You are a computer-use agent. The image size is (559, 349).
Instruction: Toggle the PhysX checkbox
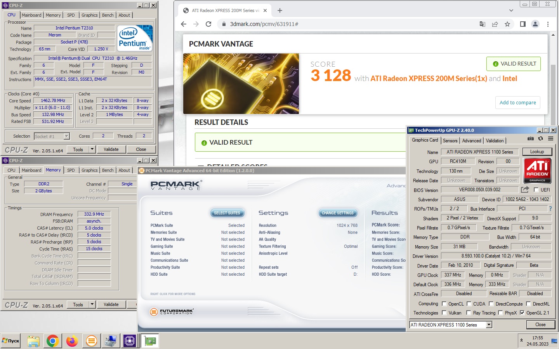(x=500, y=313)
